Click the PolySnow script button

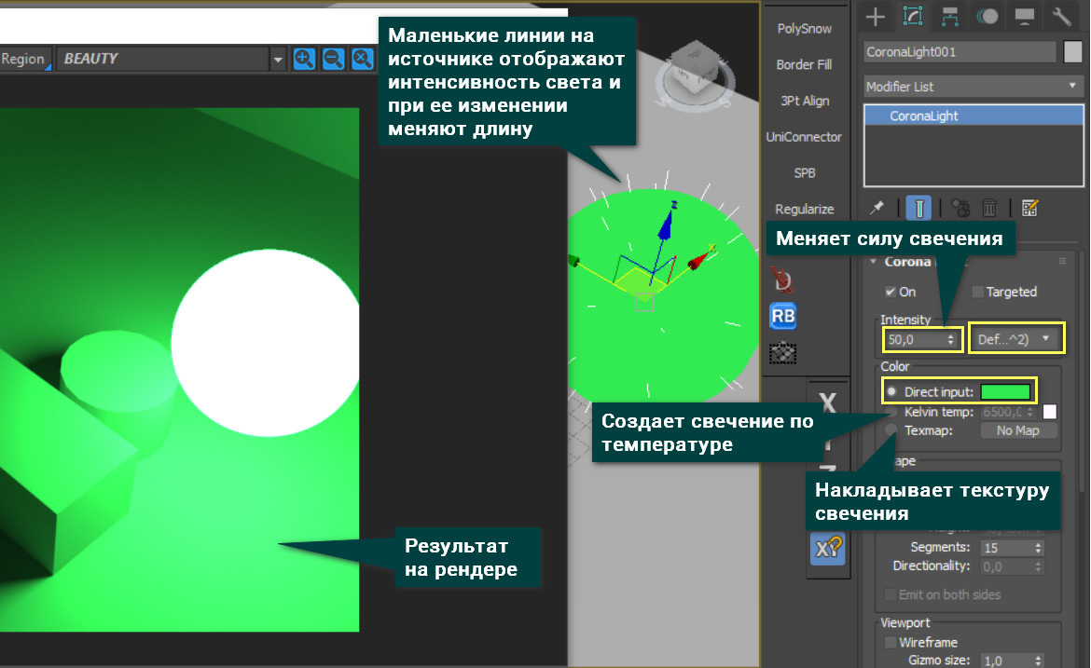coord(804,29)
